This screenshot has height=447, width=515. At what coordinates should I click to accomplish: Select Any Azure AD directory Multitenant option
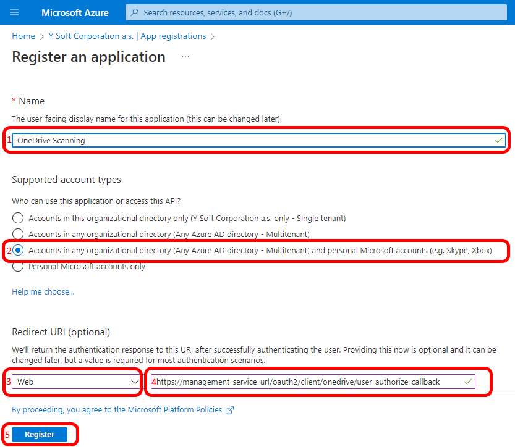pos(18,234)
